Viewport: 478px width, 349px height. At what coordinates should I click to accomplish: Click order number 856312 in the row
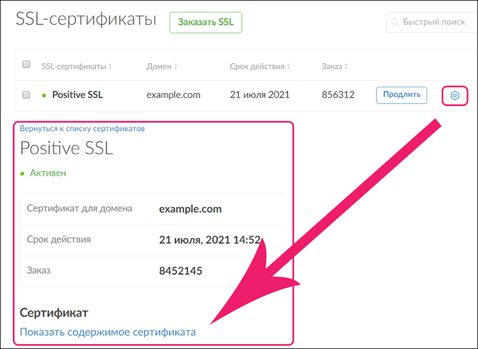point(338,94)
